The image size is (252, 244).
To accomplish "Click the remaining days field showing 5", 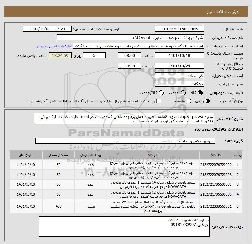I will 94,55.
